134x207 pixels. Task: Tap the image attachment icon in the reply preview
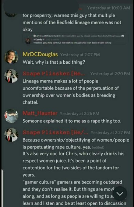(x=122, y=36)
